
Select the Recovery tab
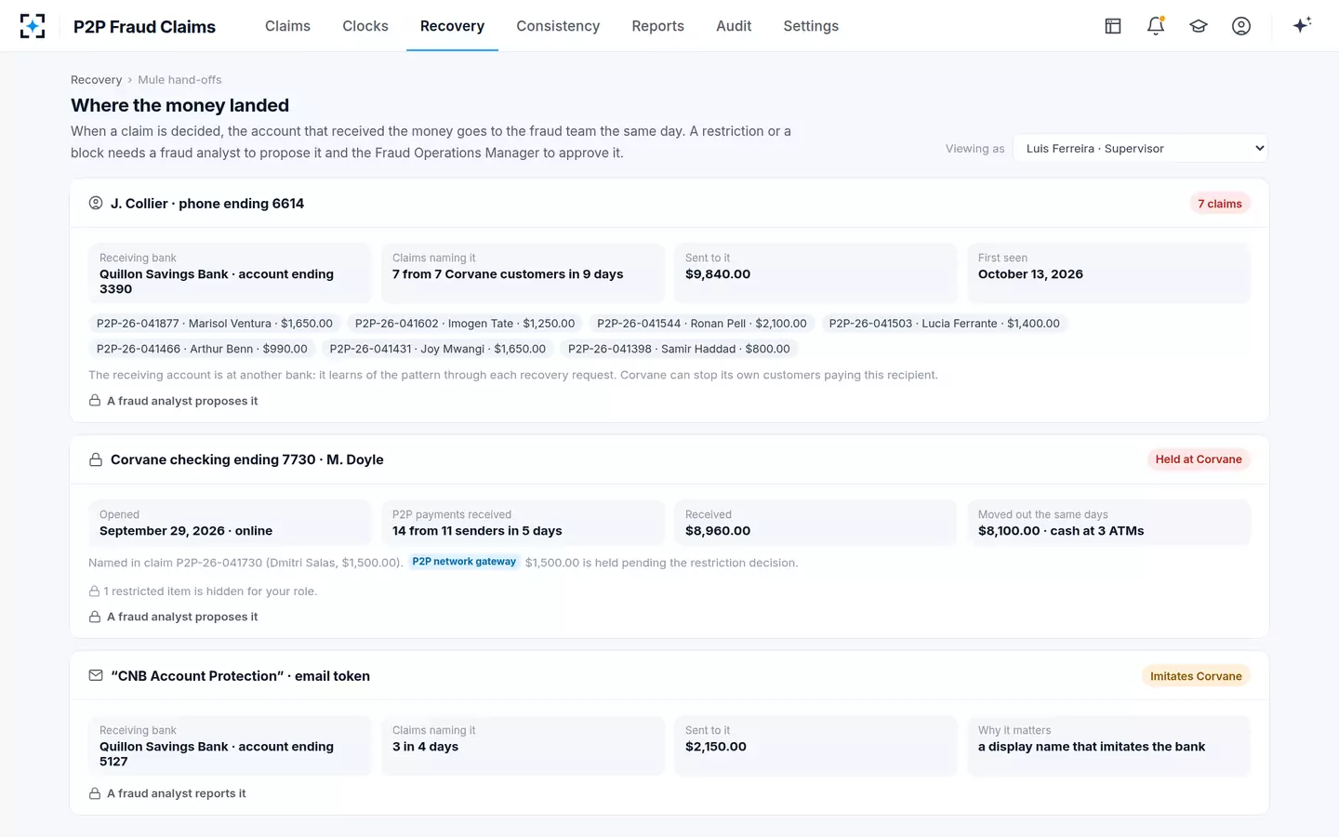(x=452, y=26)
